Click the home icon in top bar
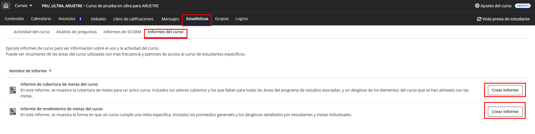This screenshot has width=535, height=134. [6, 6]
